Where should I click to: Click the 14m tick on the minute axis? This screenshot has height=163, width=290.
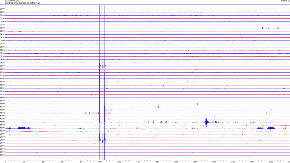pos(138,162)
